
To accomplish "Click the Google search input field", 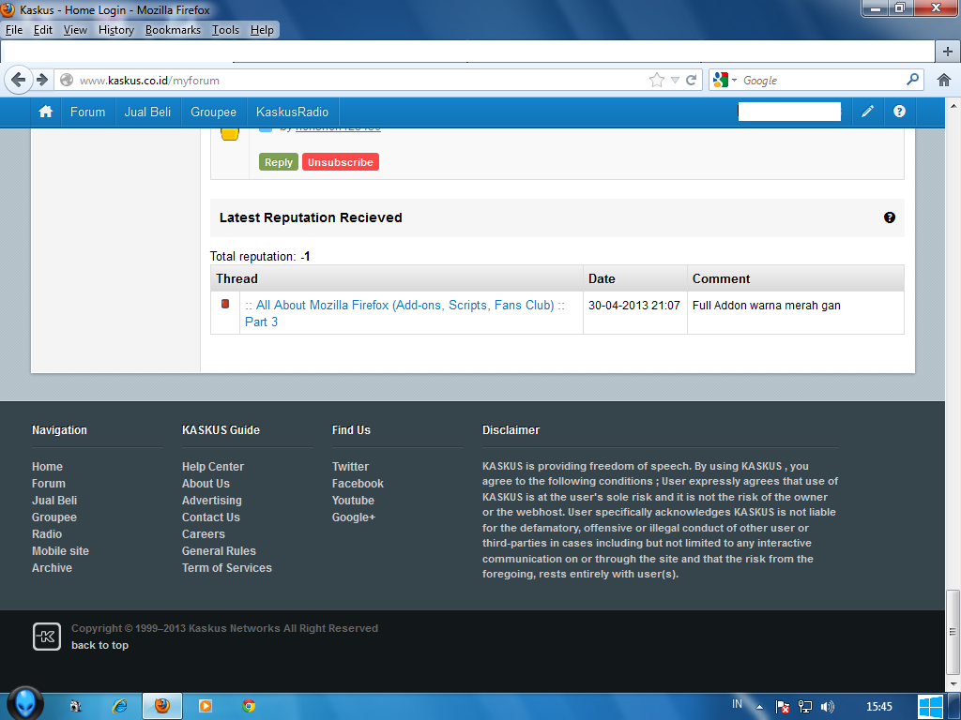I will tap(821, 81).
